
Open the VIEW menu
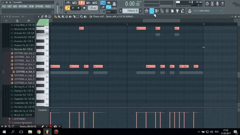click(31, 6)
